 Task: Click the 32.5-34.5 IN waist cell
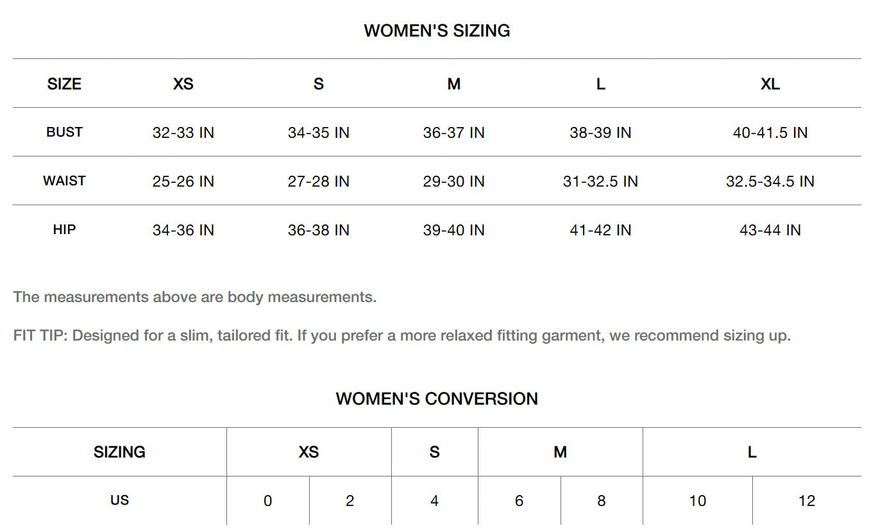pyautogui.click(x=770, y=181)
